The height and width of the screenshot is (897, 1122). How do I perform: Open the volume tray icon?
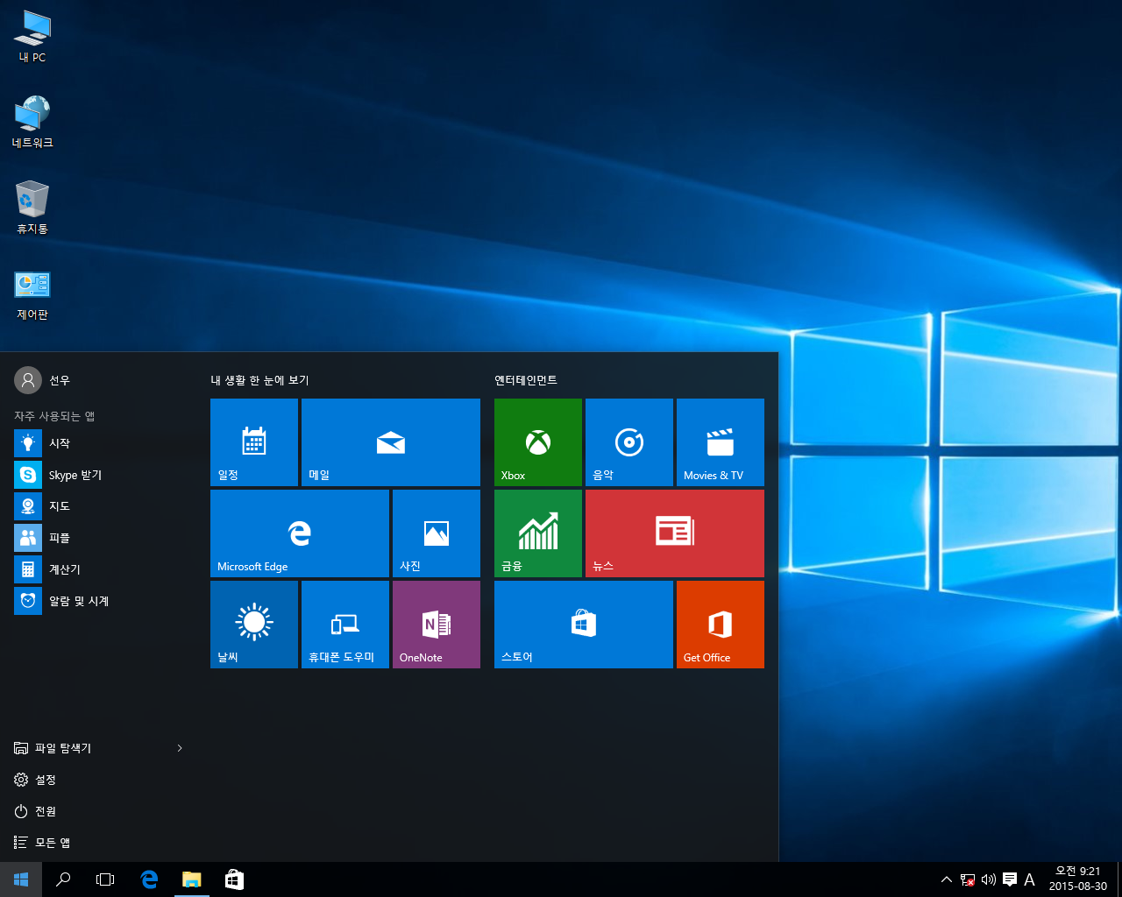coord(989,879)
